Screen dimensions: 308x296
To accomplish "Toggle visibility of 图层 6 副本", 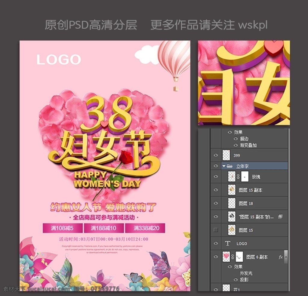I will pos(216,257).
